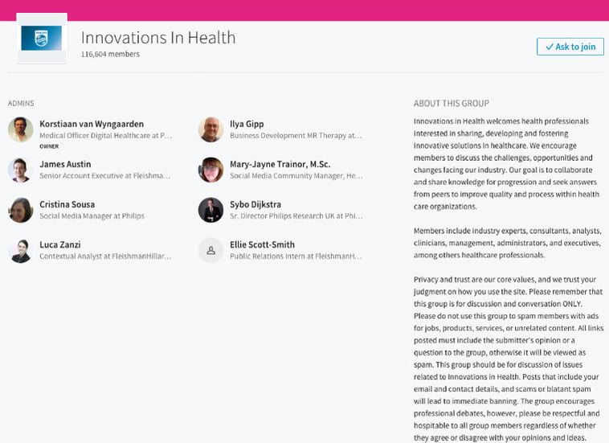609x443 pixels.
Task: Open Mary-Jayne Trainor's profile photo
Action: pyautogui.click(x=210, y=170)
